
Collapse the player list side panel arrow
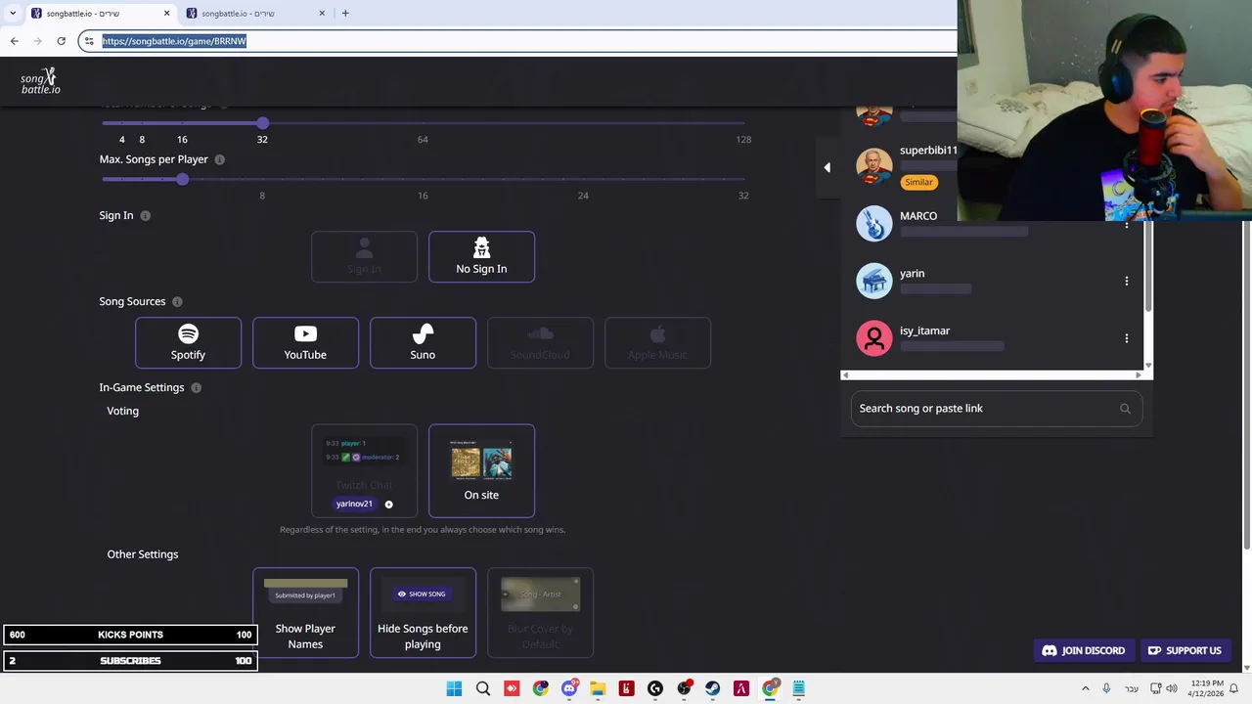(827, 168)
